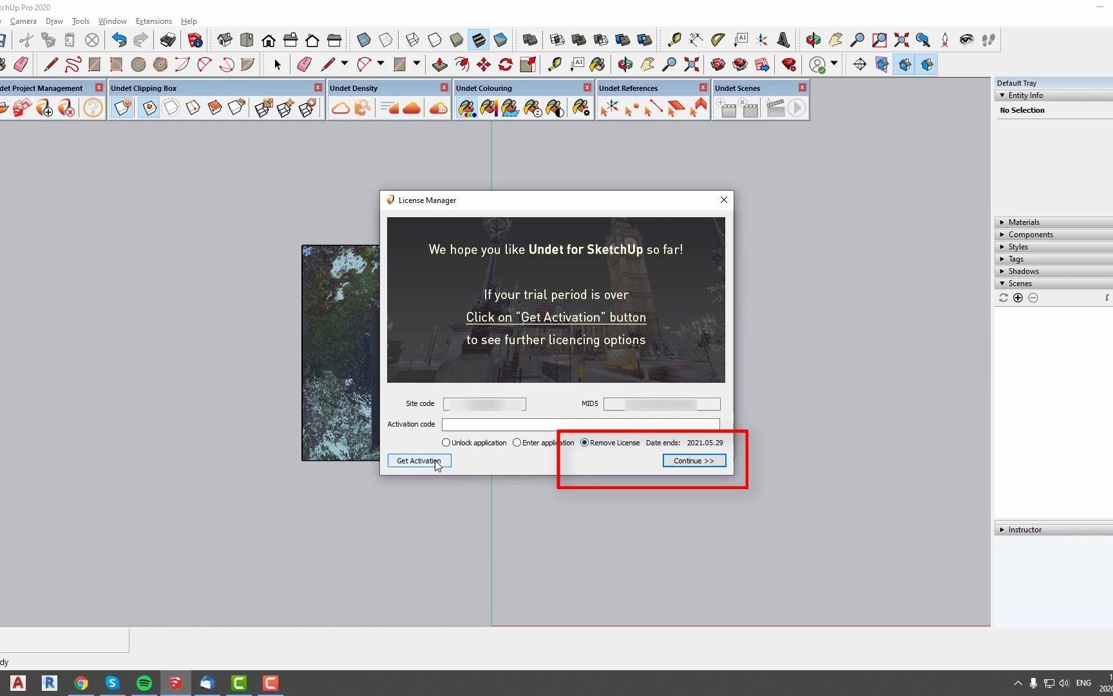Open the user account dropdown arrow
1113x696 pixels.
point(834,63)
